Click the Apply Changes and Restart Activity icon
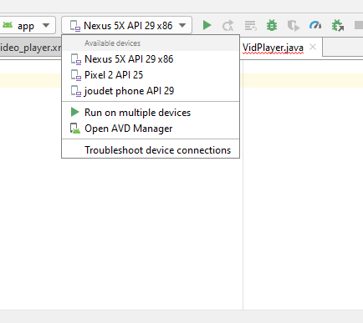The width and height of the screenshot is (363, 323). point(228,25)
